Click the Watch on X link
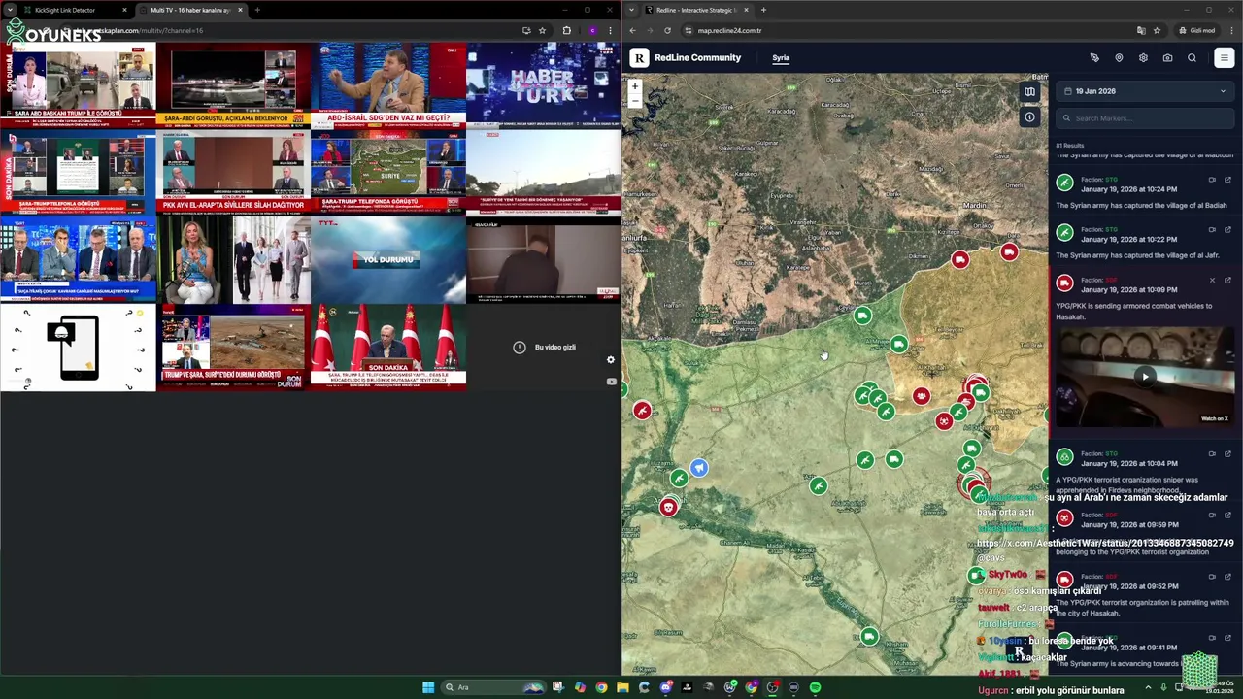Image resolution: width=1243 pixels, height=699 pixels. [1215, 418]
